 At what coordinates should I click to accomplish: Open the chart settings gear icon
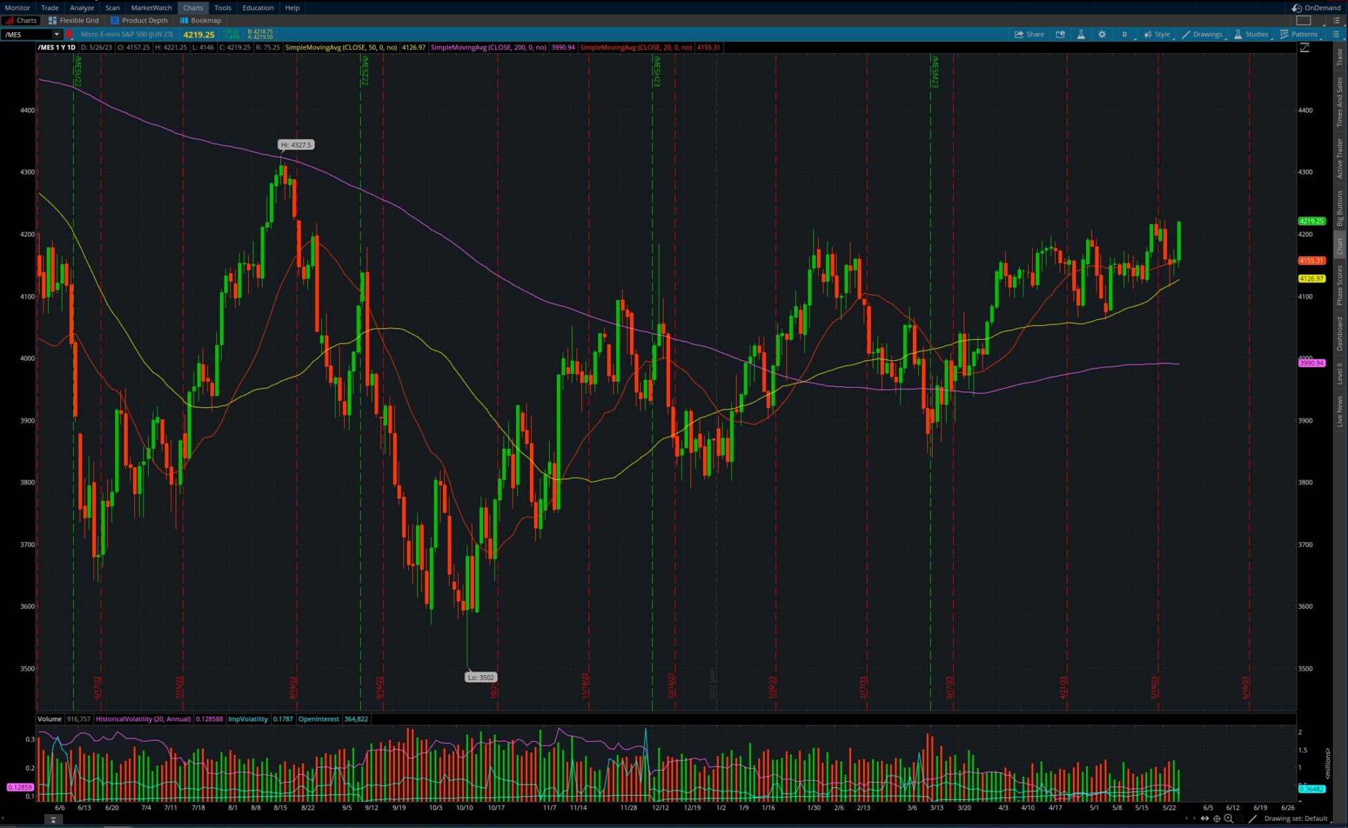point(1102,34)
